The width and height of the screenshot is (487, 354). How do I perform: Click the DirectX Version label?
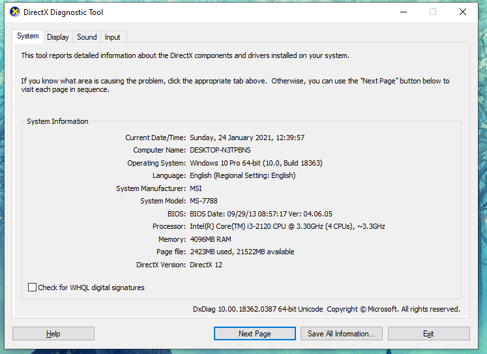pyautogui.click(x=161, y=265)
